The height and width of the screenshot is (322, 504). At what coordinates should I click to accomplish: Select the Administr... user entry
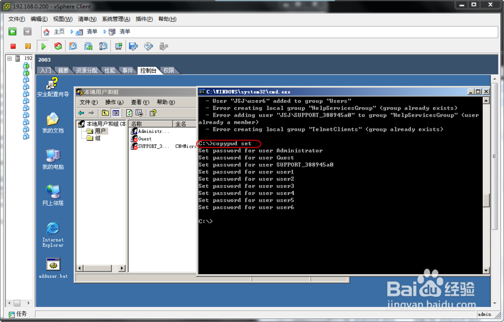[150, 131]
